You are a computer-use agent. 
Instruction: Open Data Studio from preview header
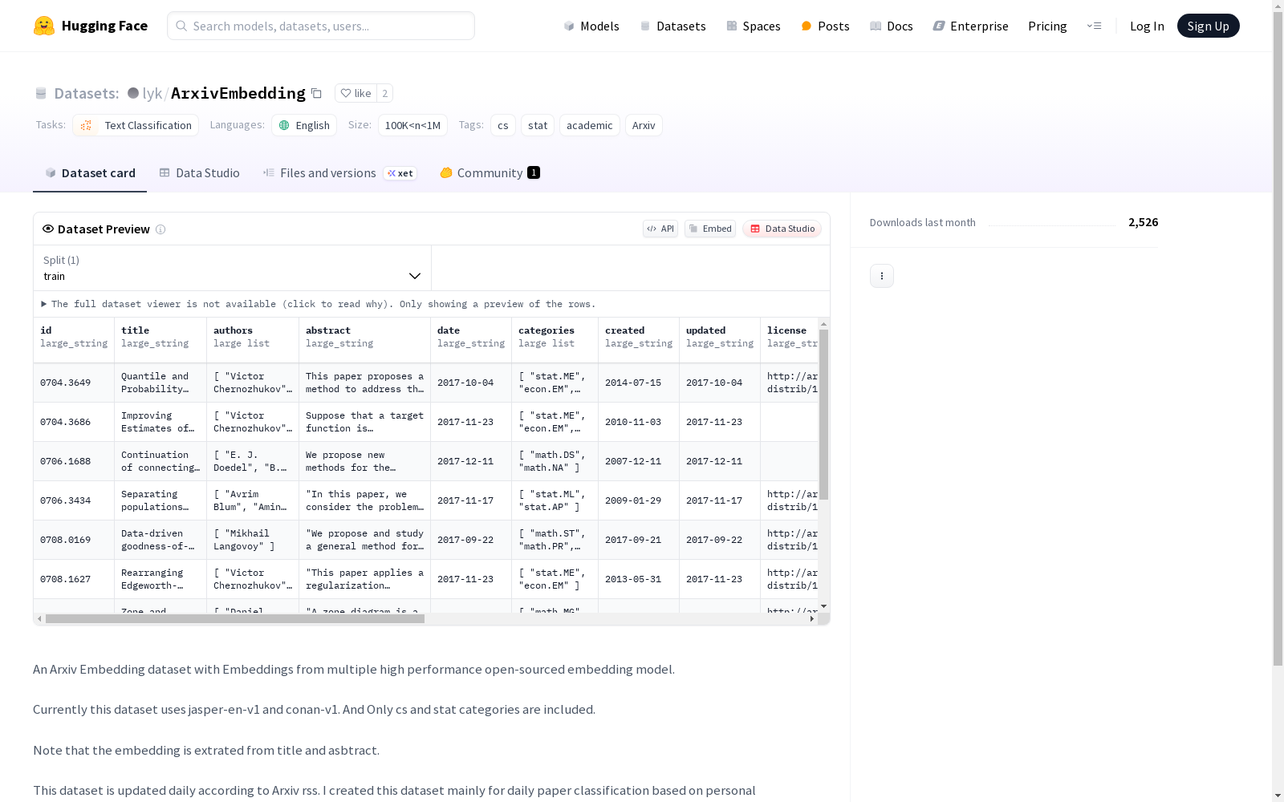tap(782, 229)
